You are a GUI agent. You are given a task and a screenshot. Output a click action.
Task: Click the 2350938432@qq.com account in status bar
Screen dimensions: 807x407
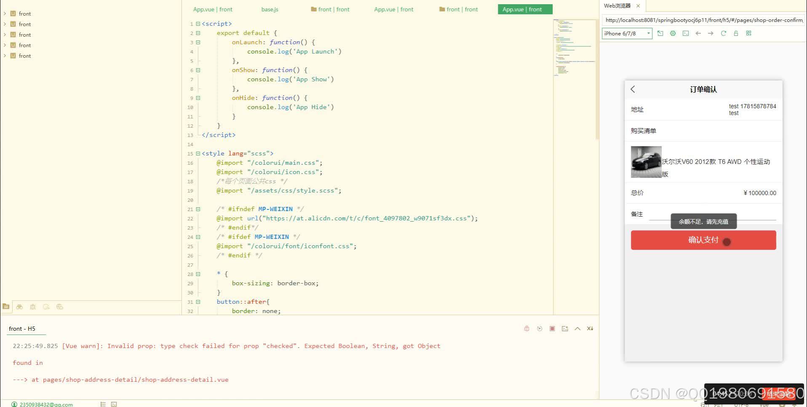pos(42,404)
